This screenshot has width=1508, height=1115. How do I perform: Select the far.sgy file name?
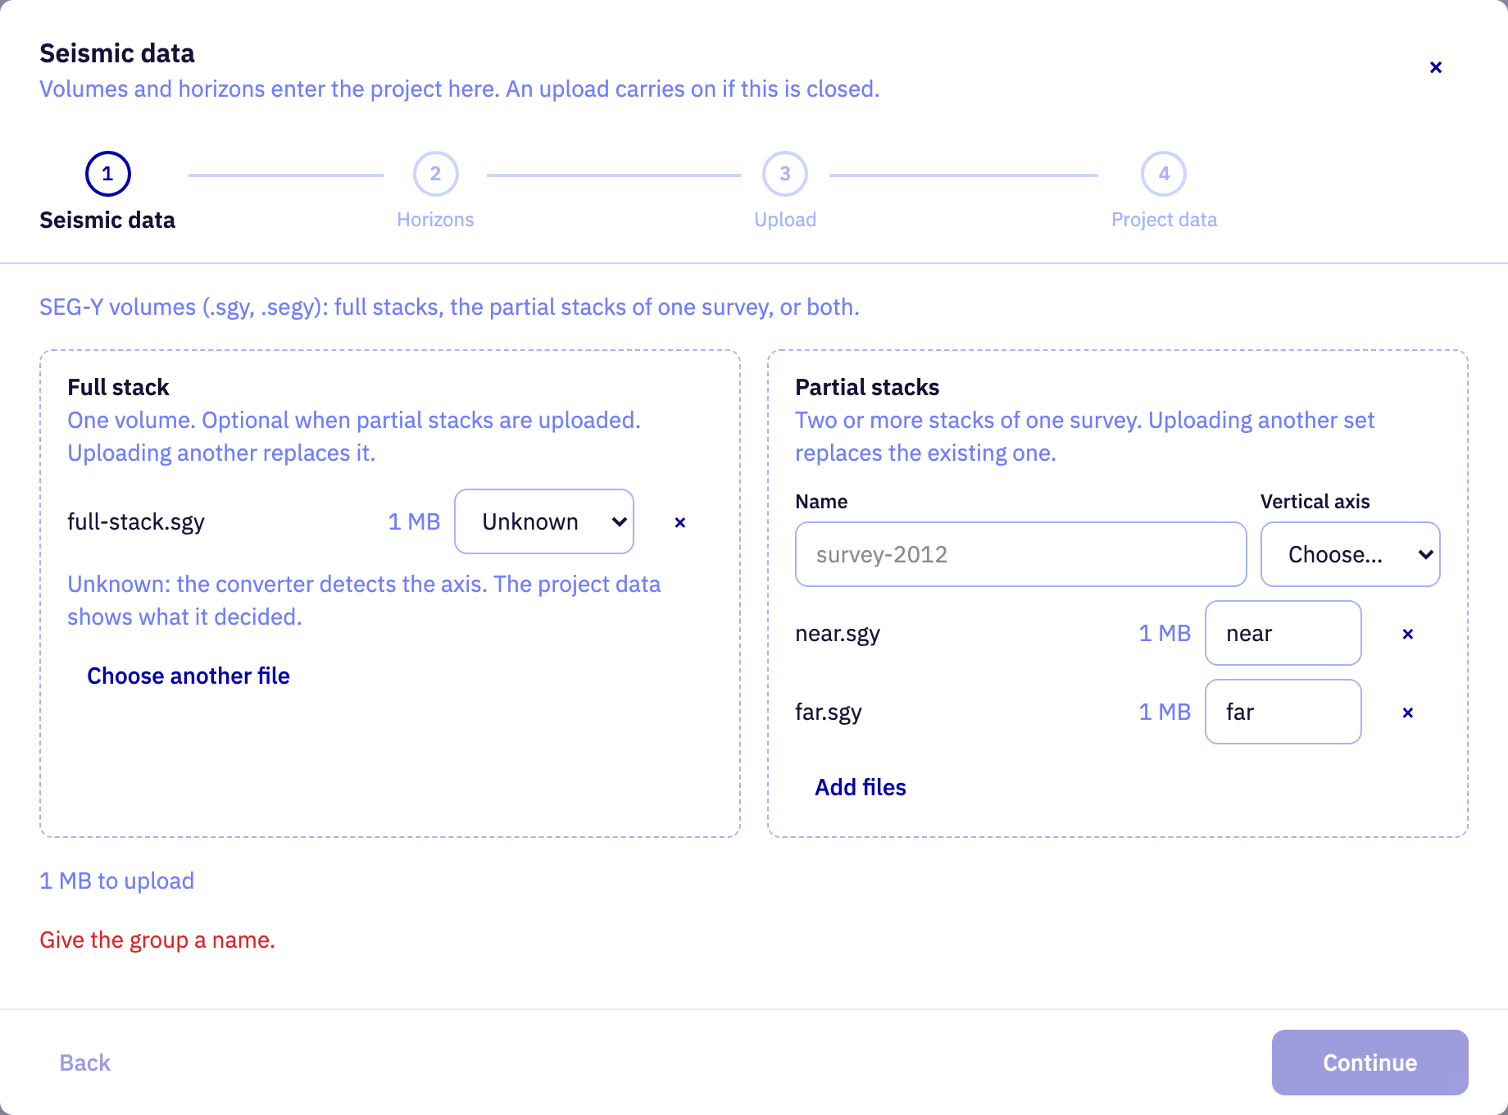pyautogui.click(x=829, y=712)
